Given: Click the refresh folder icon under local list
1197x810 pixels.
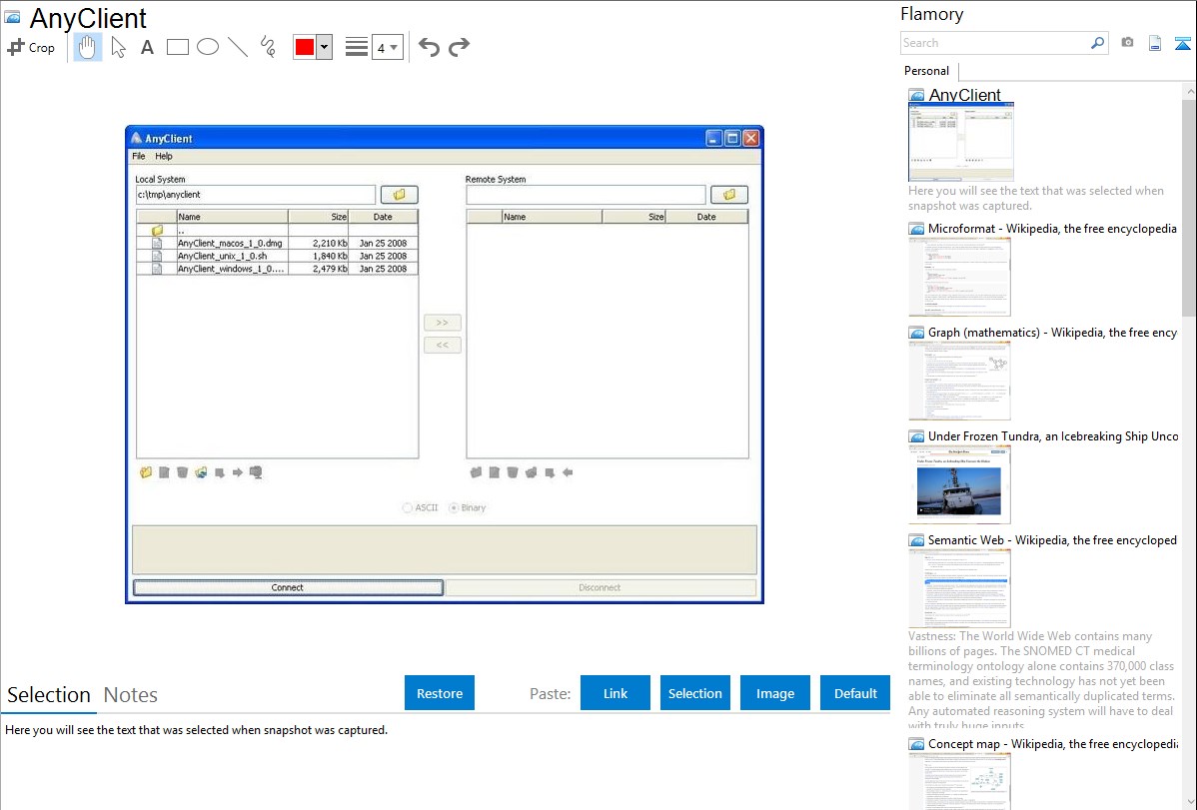Looking at the screenshot, I should (201, 472).
